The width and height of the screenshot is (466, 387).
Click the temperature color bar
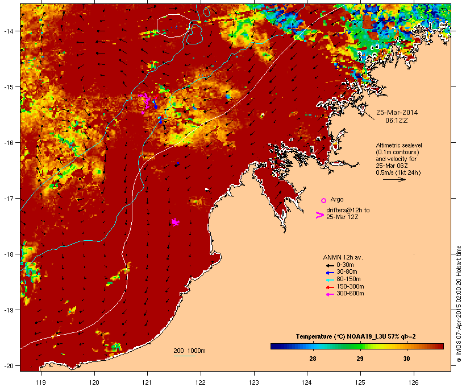pyautogui.click(x=357, y=346)
